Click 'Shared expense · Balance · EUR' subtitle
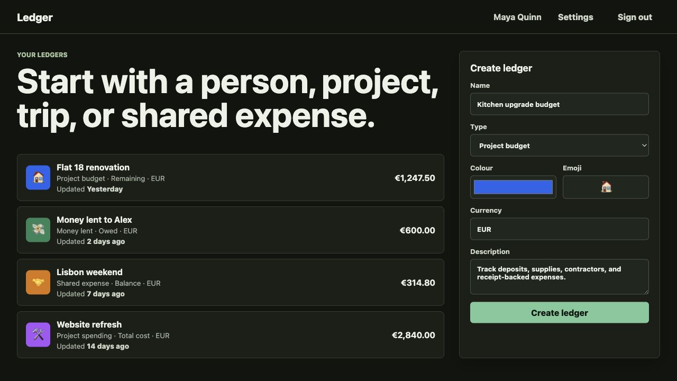 click(x=108, y=283)
